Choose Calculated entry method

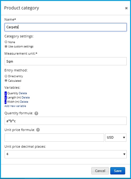(6, 81)
